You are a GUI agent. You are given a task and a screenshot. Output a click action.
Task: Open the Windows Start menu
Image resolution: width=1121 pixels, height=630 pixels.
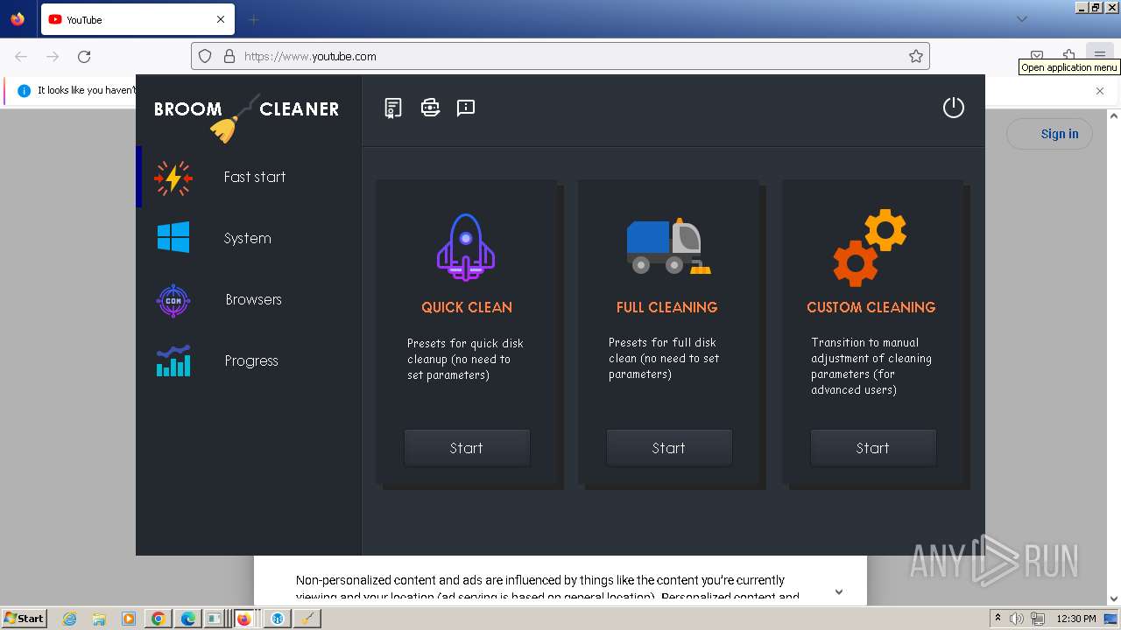pos(24,618)
